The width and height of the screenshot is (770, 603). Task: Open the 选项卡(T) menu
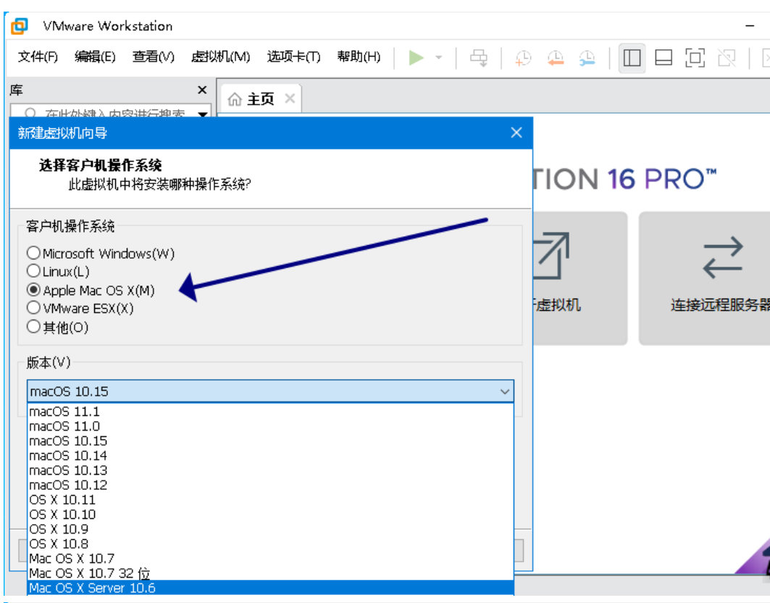tap(293, 57)
